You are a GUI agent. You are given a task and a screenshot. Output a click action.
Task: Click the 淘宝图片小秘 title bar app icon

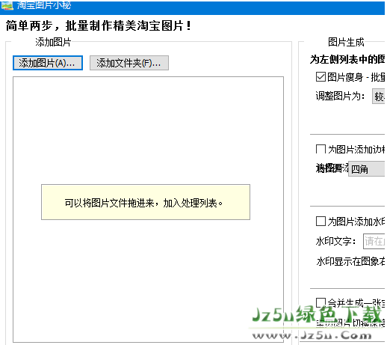coord(7,5)
